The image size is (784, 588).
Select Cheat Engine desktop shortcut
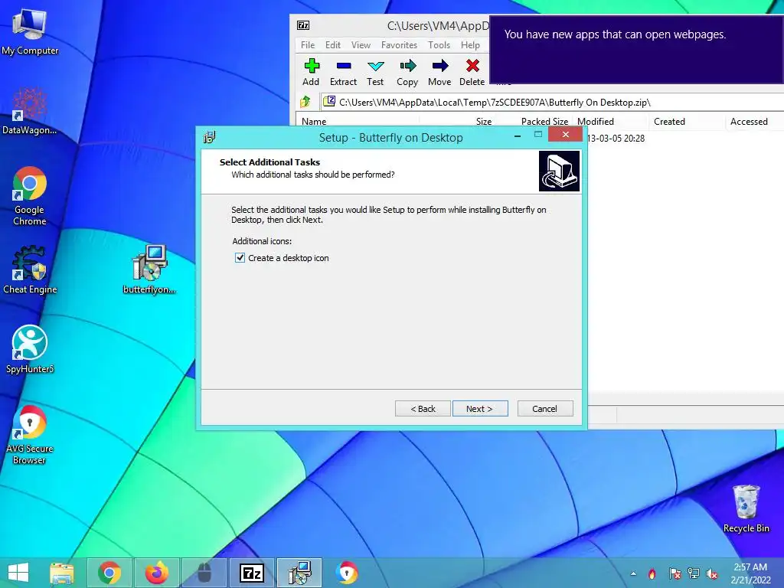pos(30,269)
